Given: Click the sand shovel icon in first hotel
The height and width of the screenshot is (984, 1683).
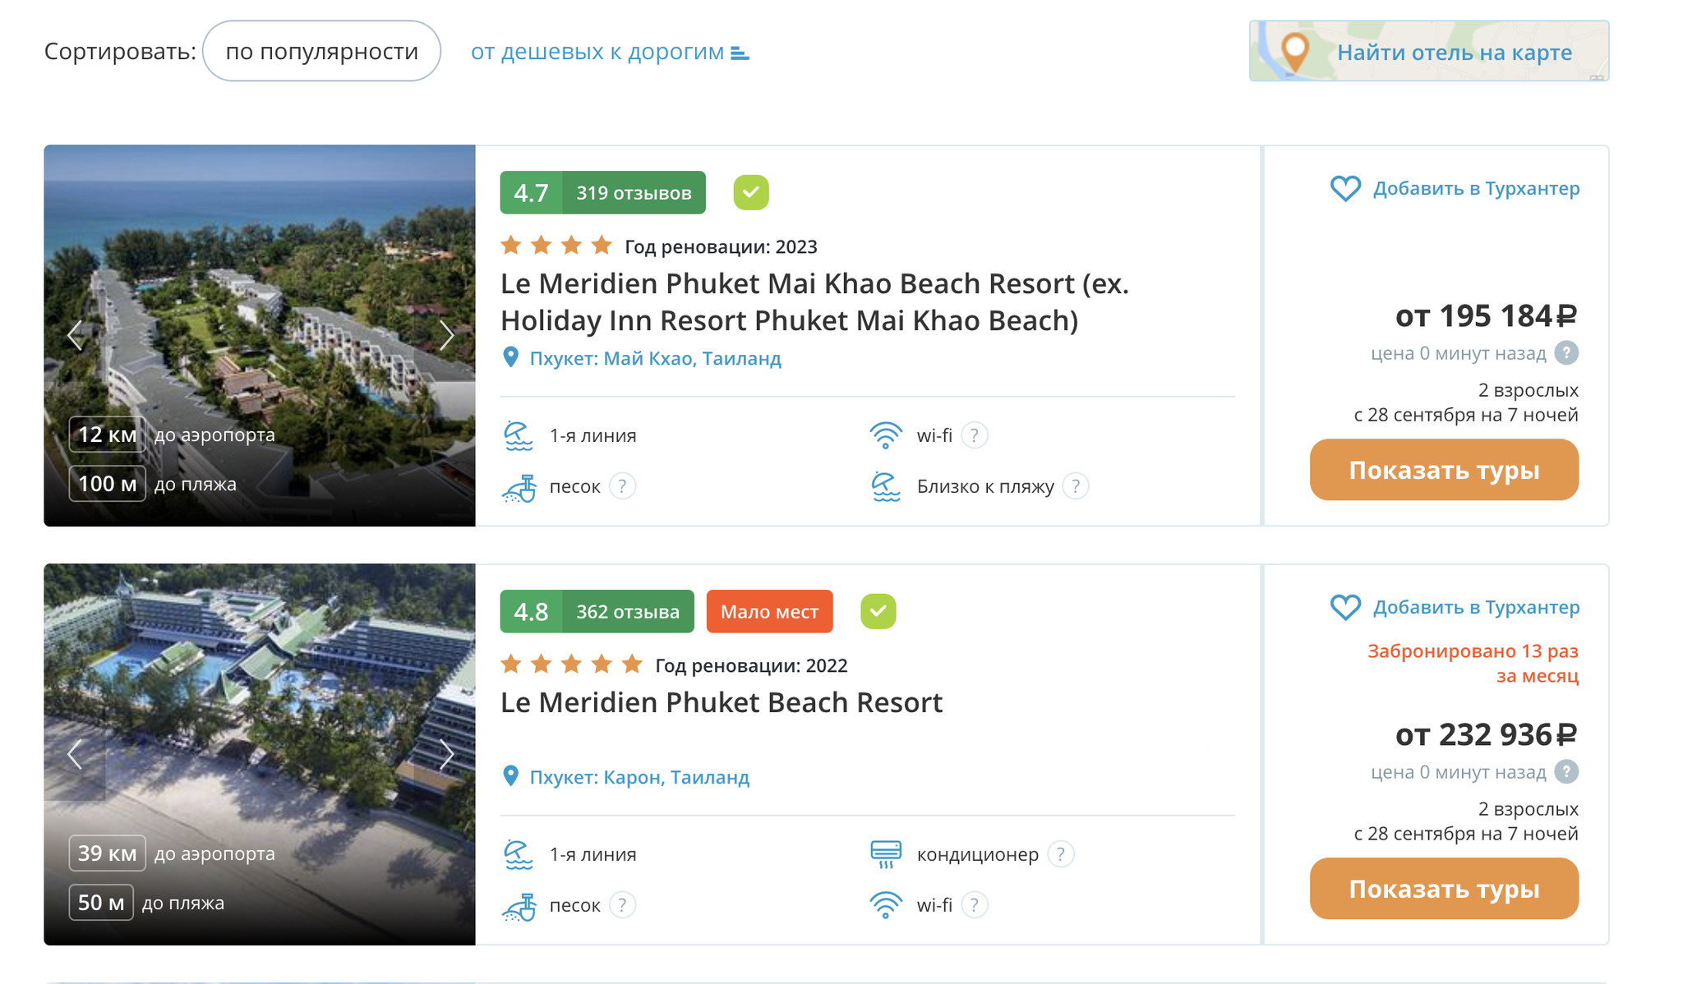Looking at the screenshot, I should point(519,487).
